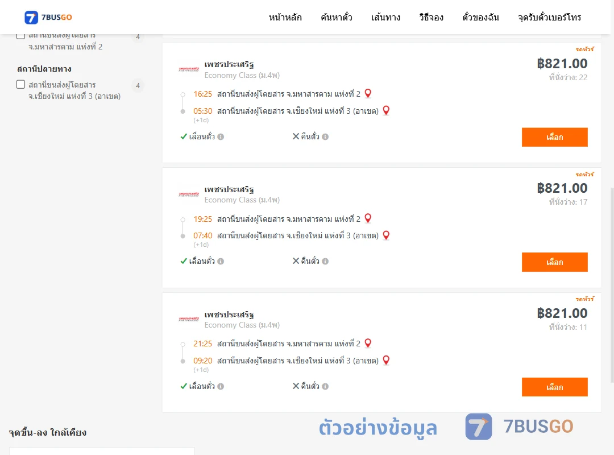Check the Chiang Mai Arcade destination station checkbox

tap(21, 84)
